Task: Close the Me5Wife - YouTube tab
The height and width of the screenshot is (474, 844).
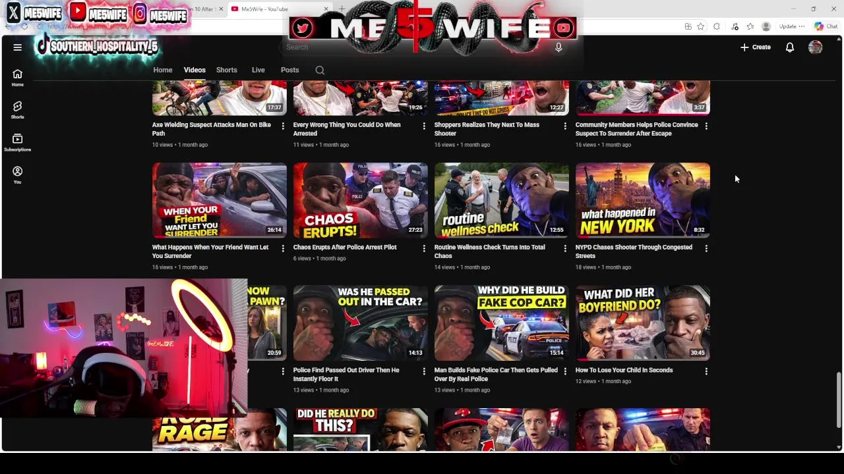Action: 326,9
